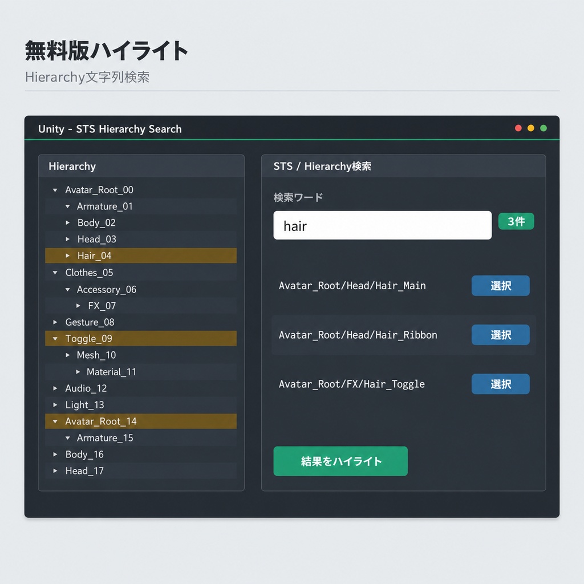Image resolution: width=584 pixels, height=584 pixels.
Task: Select the Light_13 hierarchy item
Action: (x=141, y=405)
